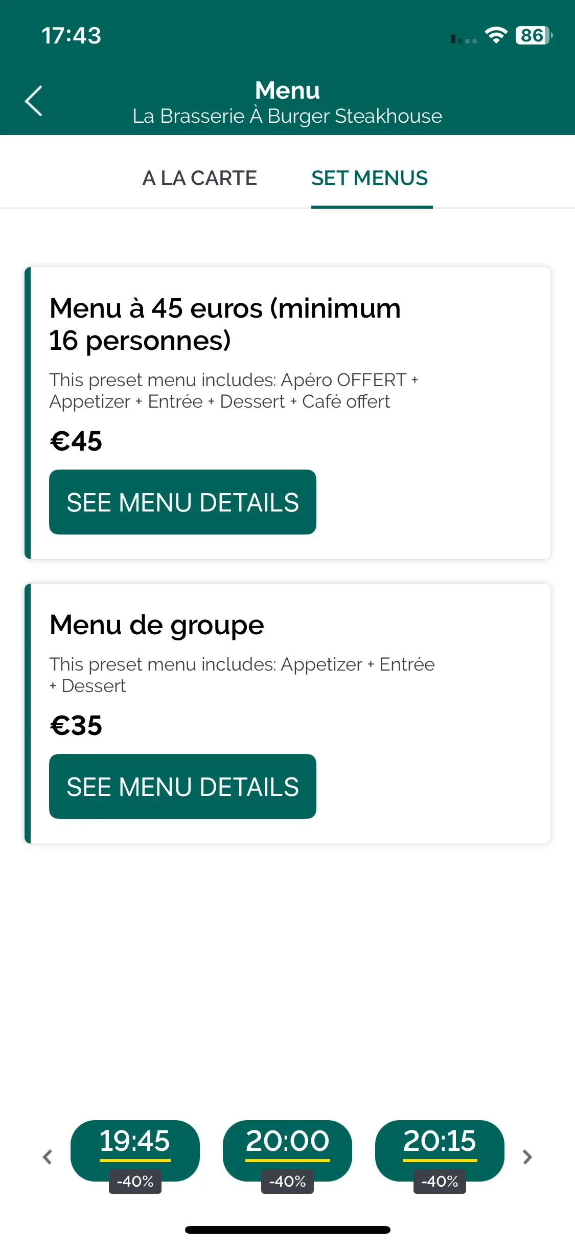
Task: Tap the Wi-Fi status icon
Action: [x=496, y=35]
